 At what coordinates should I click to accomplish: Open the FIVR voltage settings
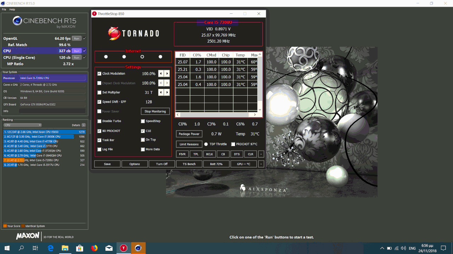(x=182, y=154)
